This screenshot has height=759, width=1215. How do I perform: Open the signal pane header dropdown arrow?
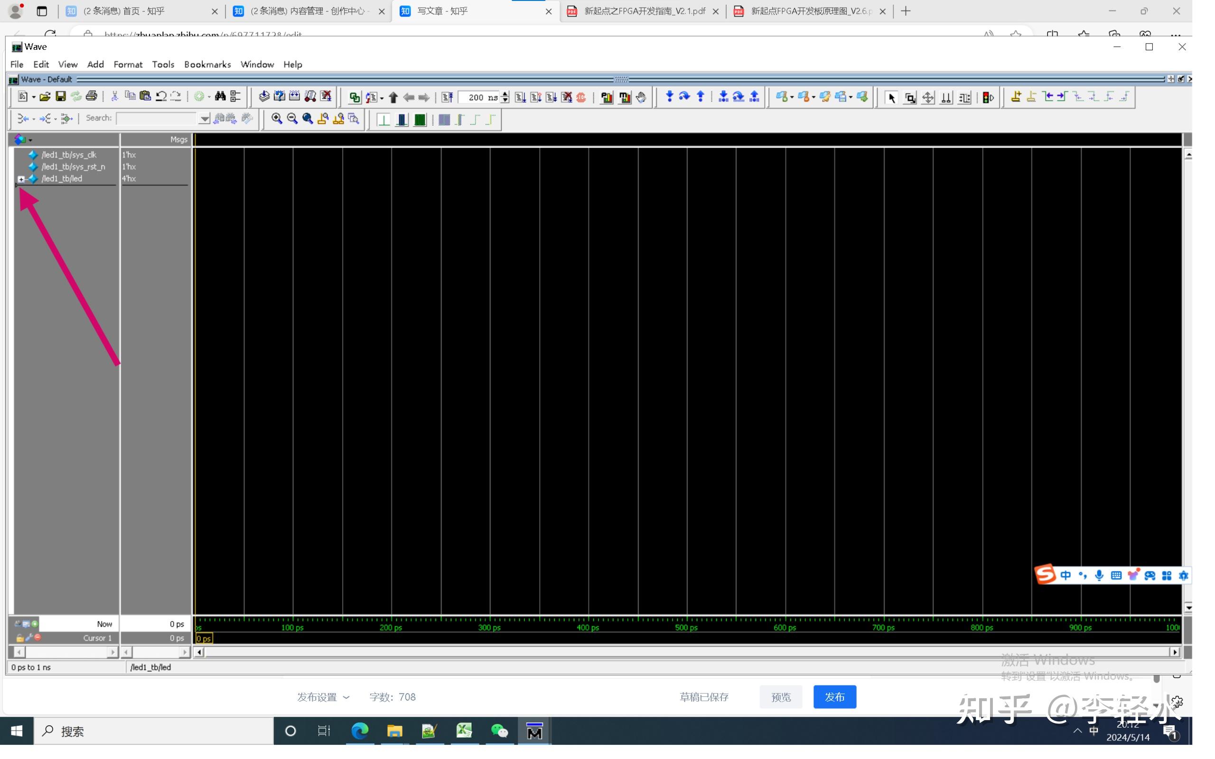coord(30,140)
